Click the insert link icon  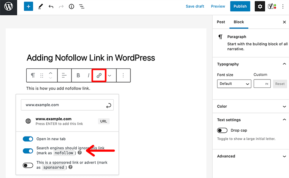click(99, 75)
